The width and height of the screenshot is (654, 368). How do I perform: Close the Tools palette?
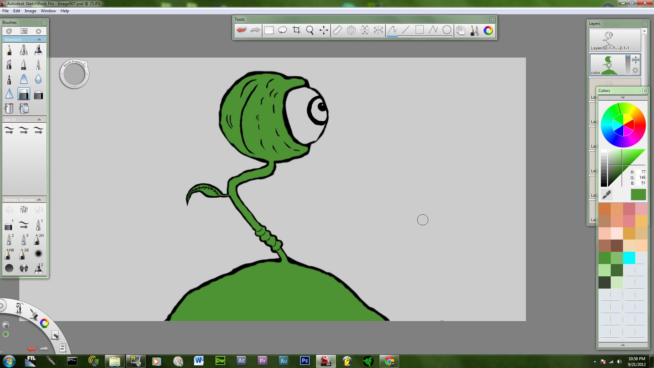coord(493,20)
